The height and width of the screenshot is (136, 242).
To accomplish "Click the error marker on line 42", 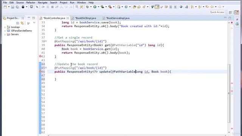I will click(40, 56).
